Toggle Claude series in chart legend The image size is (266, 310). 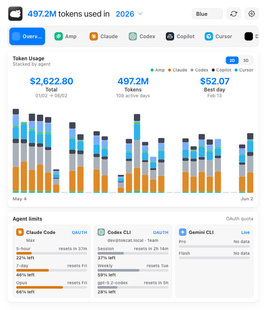(177, 70)
